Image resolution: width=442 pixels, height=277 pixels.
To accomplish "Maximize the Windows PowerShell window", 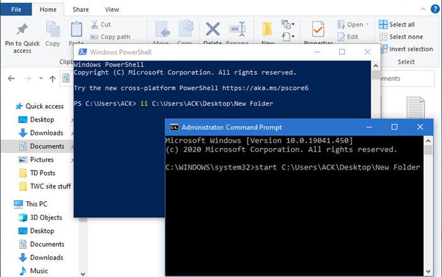I will click(342, 52).
